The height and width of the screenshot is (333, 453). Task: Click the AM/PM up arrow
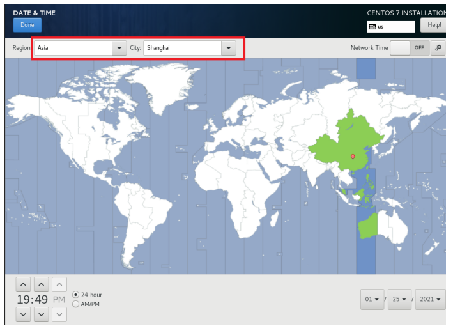coord(59,284)
